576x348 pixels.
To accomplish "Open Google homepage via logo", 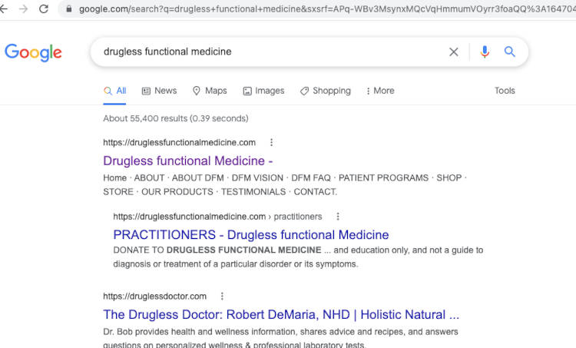I will click(x=33, y=52).
